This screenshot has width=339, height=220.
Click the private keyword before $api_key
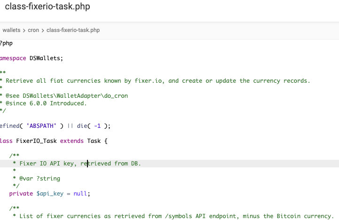coord(21,194)
